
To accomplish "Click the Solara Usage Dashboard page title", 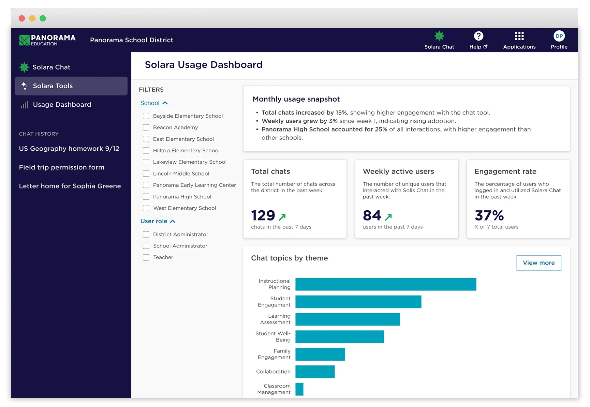I will pos(204,65).
